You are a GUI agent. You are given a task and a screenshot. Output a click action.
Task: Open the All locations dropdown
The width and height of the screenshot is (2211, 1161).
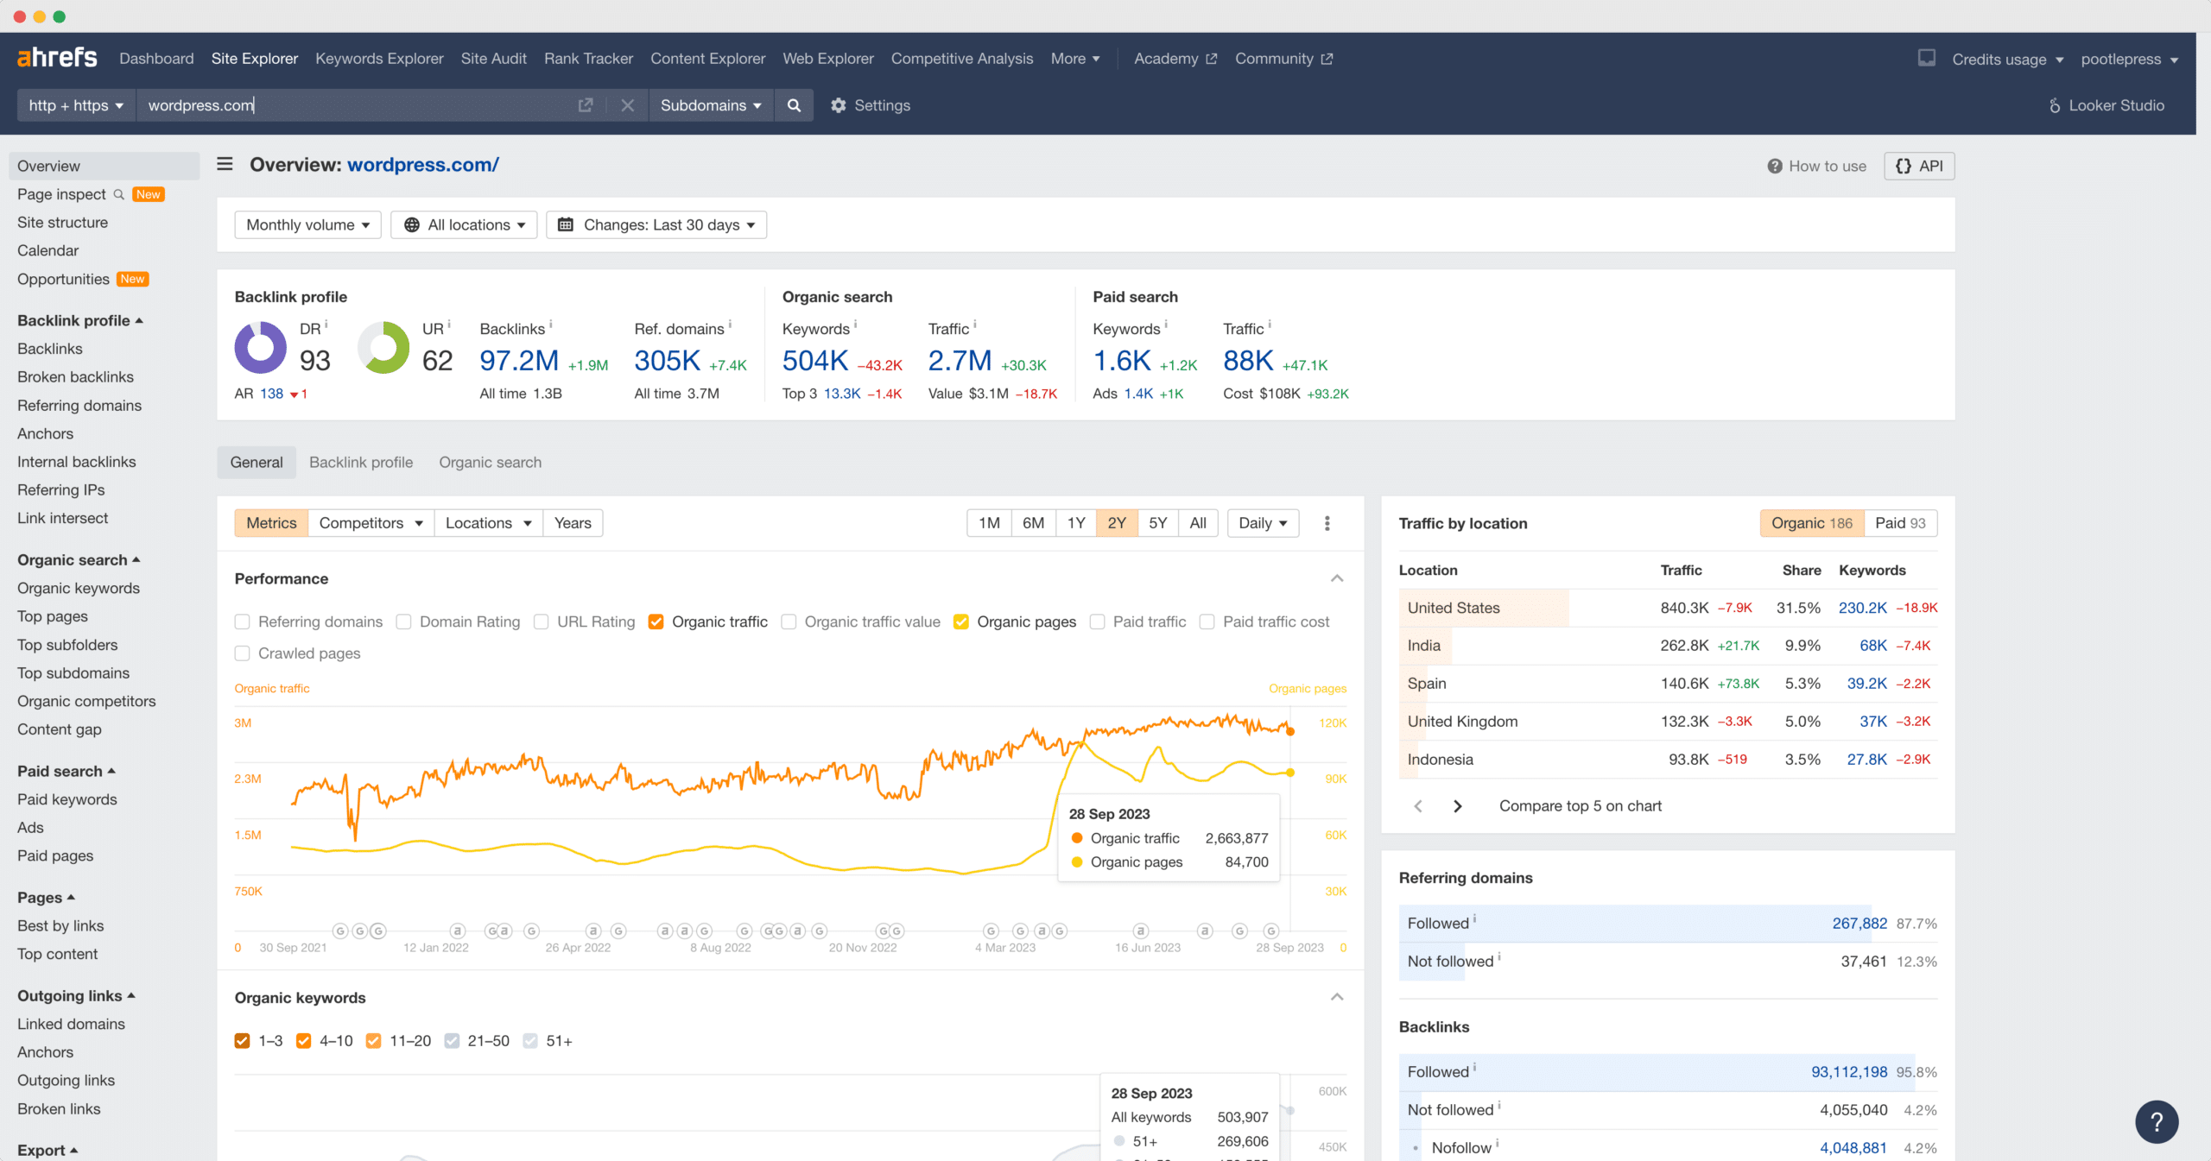click(x=464, y=224)
